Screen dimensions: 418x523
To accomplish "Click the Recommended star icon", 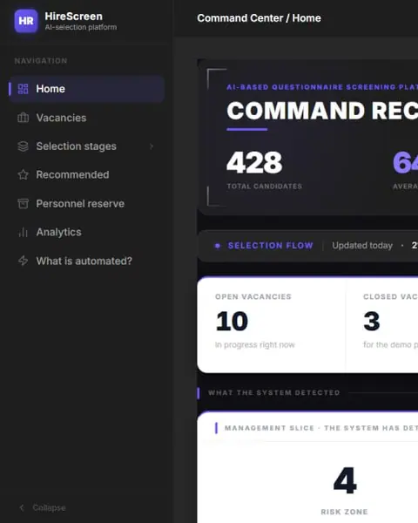I will tap(23, 175).
